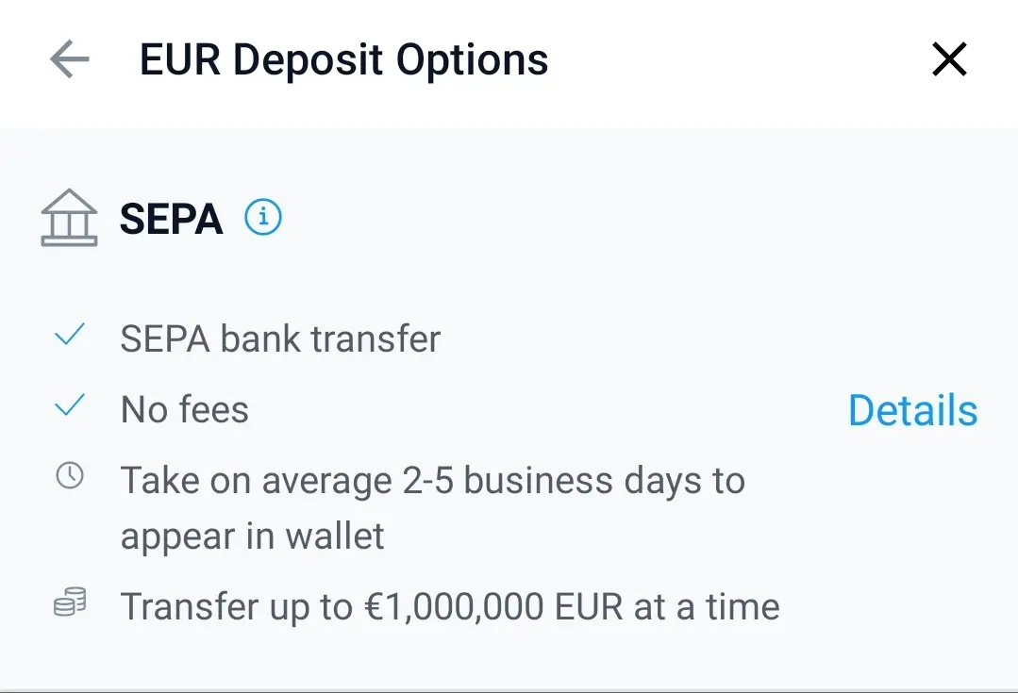Viewport: 1018px width, 693px height.
Task: Click the 'appear in wallet' text line
Action: (x=253, y=537)
